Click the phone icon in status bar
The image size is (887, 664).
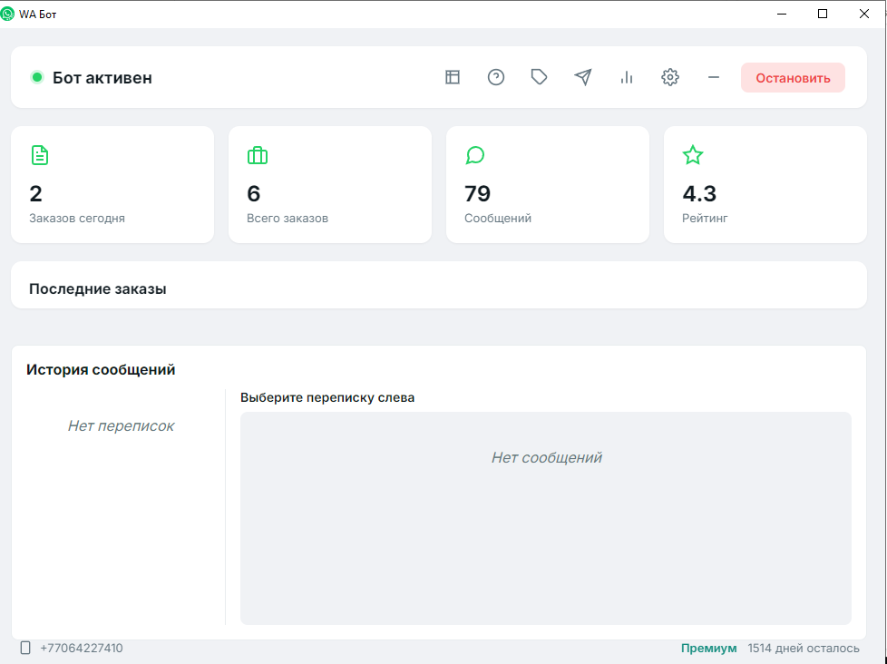(25, 648)
